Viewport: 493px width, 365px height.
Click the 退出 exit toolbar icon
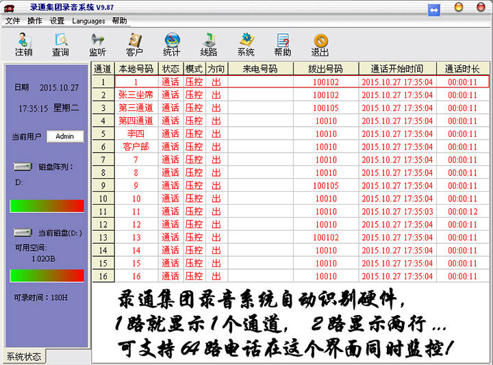coord(320,45)
